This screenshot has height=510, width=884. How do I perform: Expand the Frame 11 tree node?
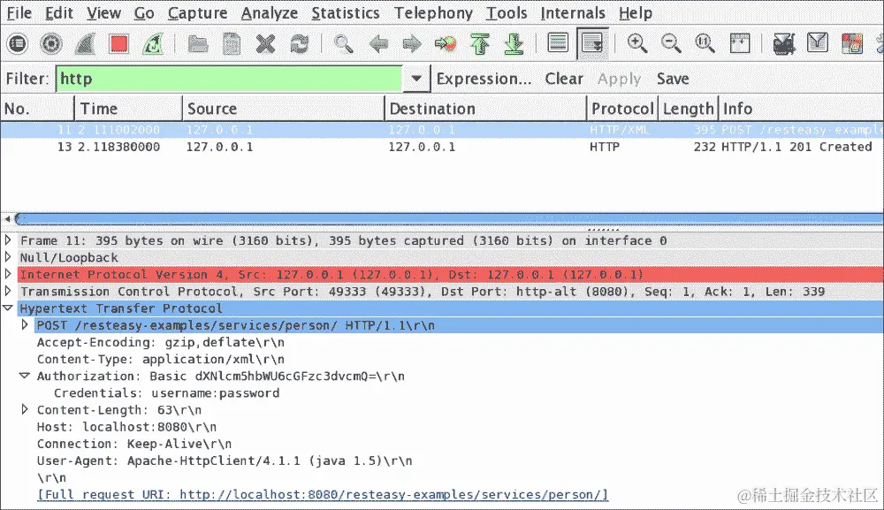tap(8, 240)
